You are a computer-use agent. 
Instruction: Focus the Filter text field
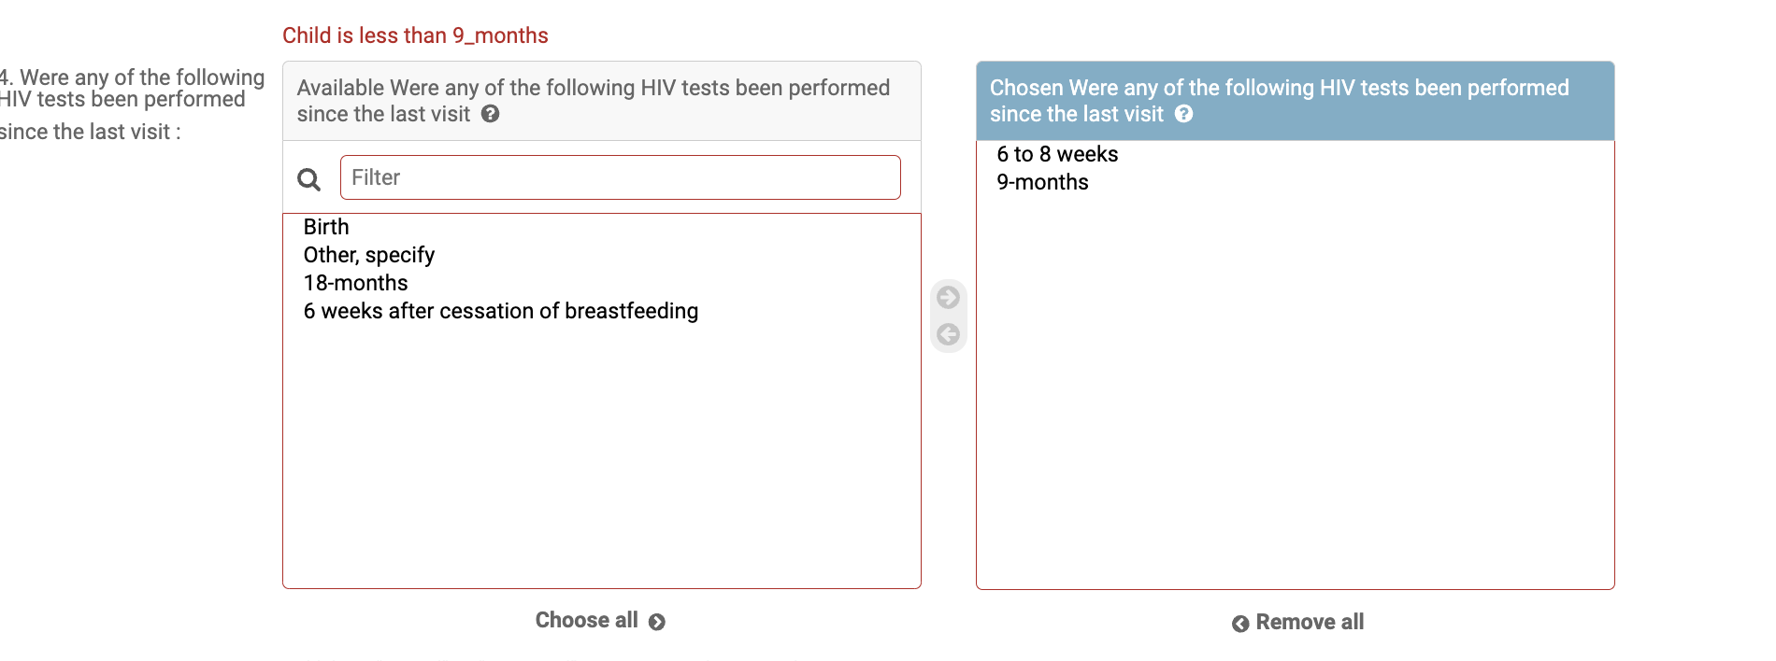(621, 177)
